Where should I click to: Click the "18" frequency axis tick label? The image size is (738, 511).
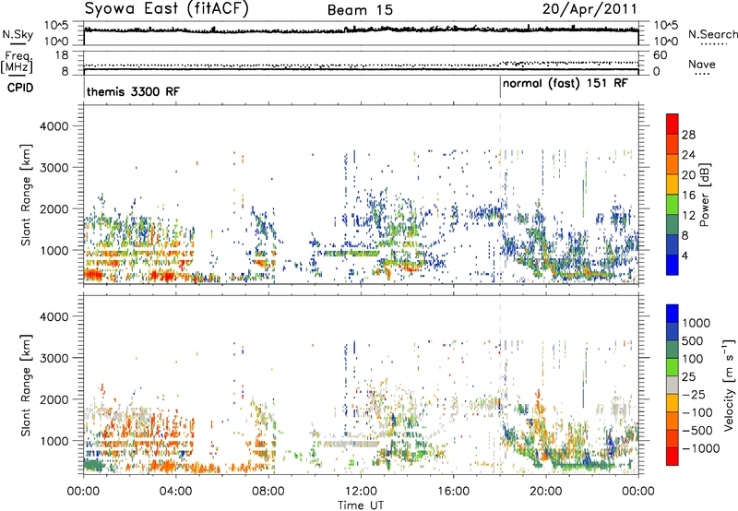tap(62, 54)
